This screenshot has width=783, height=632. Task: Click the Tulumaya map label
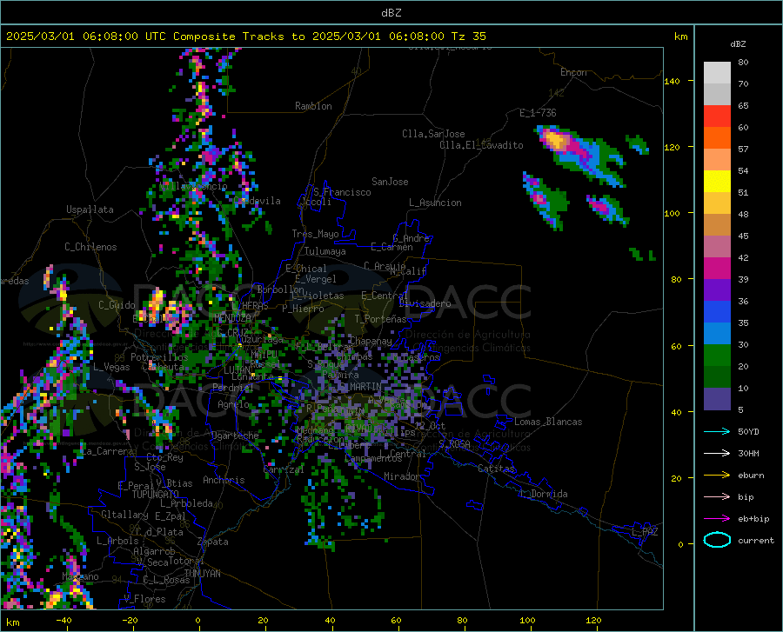pos(325,251)
